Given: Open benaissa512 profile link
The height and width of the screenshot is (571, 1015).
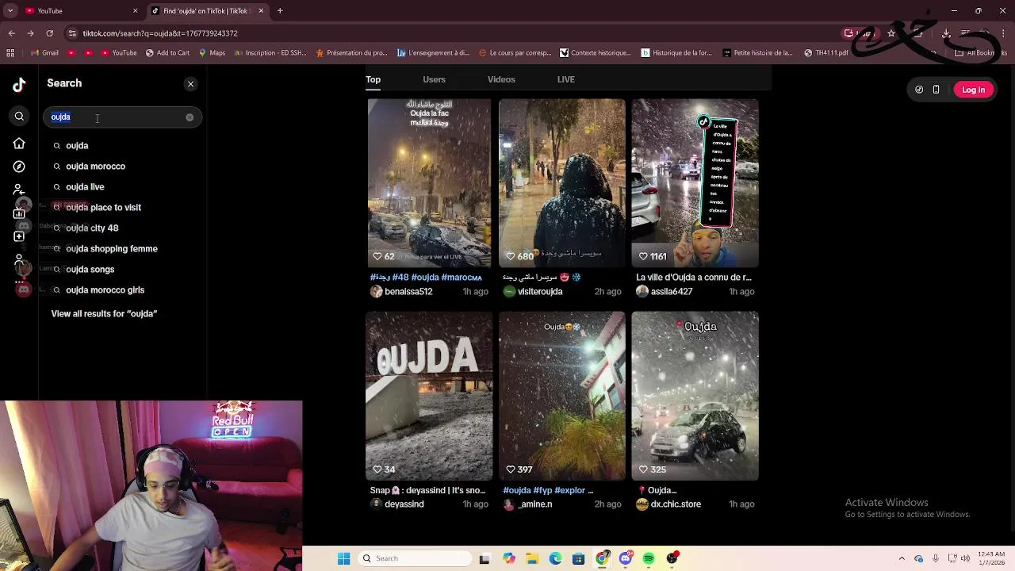Looking at the screenshot, I should (x=408, y=291).
